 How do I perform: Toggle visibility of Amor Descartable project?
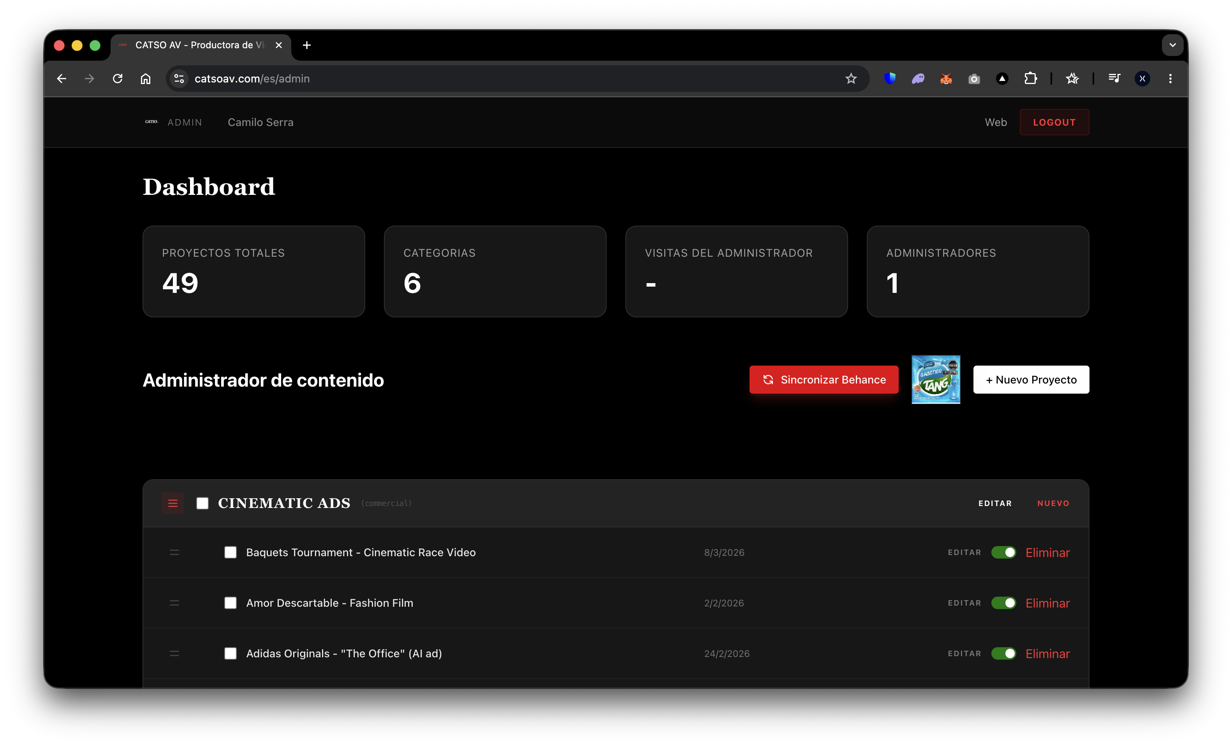(1003, 603)
